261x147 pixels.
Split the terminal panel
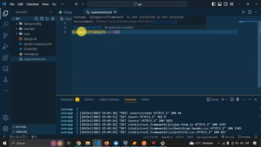pyautogui.click(x=232, y=100)
